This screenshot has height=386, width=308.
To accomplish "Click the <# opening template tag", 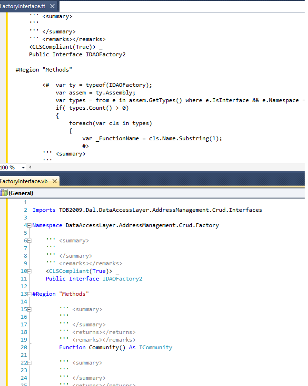I will 46,85.
